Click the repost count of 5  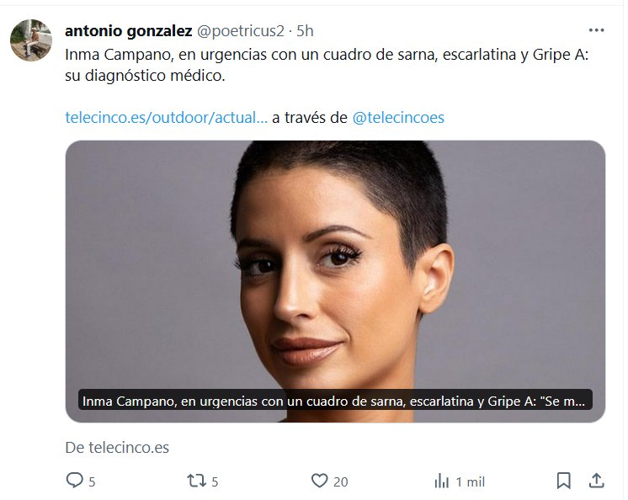coord(215,481)
